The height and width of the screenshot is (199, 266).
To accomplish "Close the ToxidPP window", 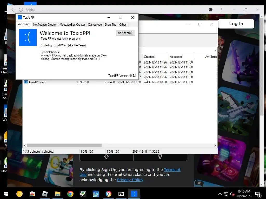I will coord(132,17).
